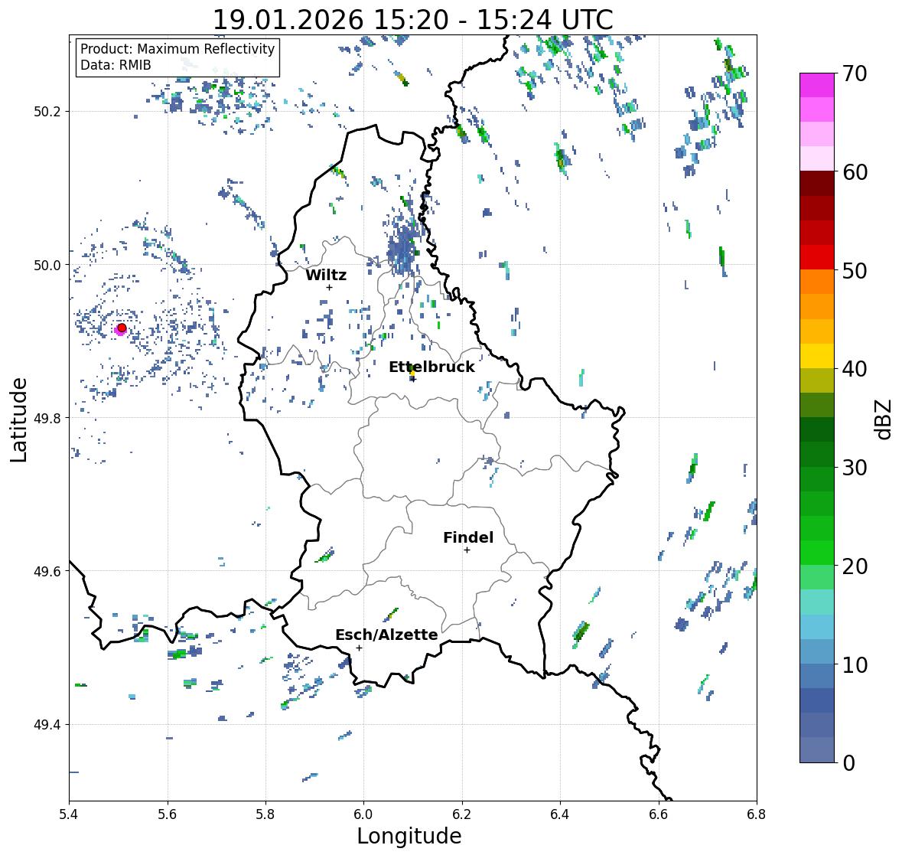The width and height of the screenshot is (902, 855).
Task: Click the Latitude axis label
Action: click(18, 420)
